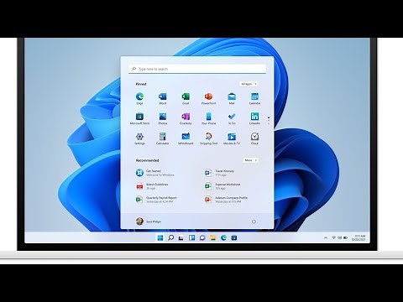This screenshot has height=302, width=403.
Task: Click the battery icon in system tray
Action: point(346,237)
